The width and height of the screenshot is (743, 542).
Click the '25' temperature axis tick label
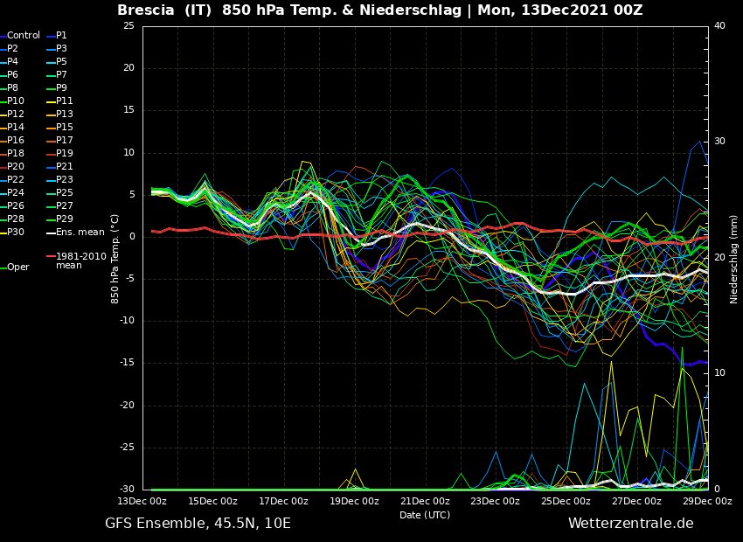(x=128, y=25)
